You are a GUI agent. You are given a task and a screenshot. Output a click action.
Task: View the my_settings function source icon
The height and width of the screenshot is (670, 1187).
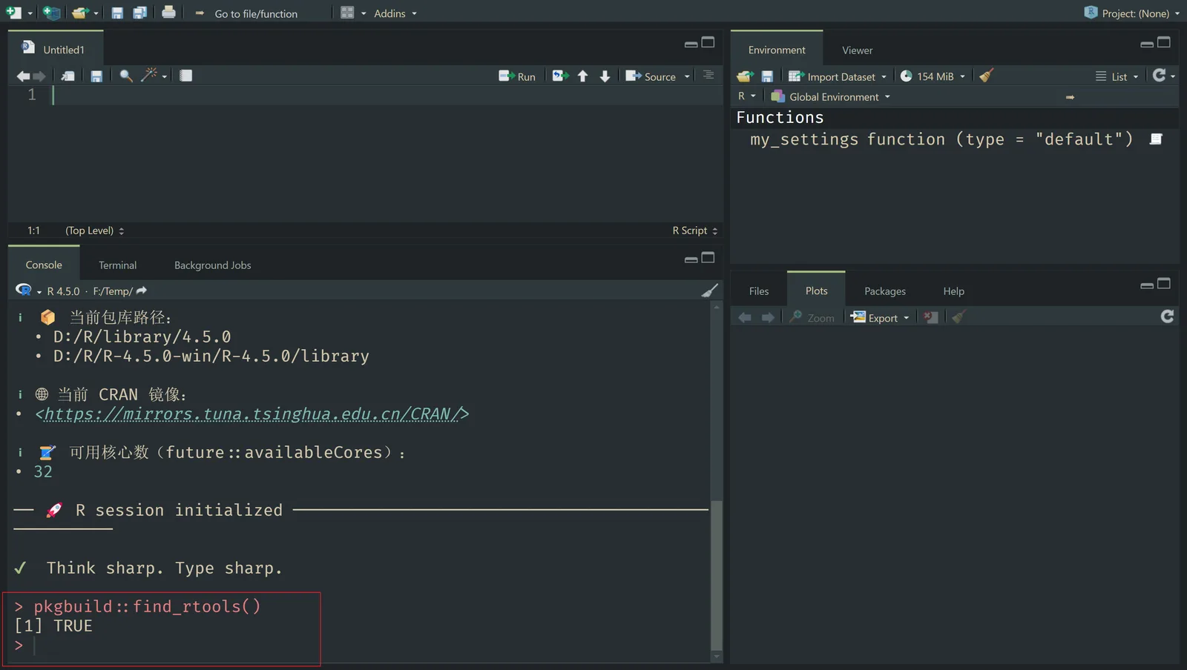tap(1156, 139)
